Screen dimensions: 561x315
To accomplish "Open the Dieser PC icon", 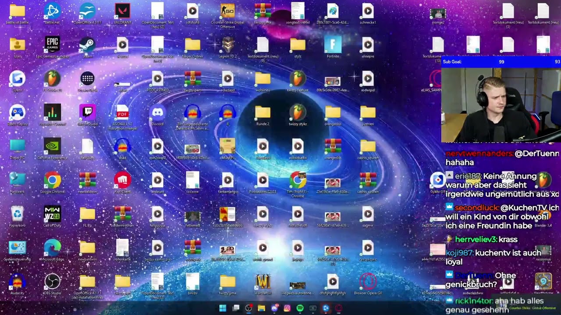I will coord(17,149).
